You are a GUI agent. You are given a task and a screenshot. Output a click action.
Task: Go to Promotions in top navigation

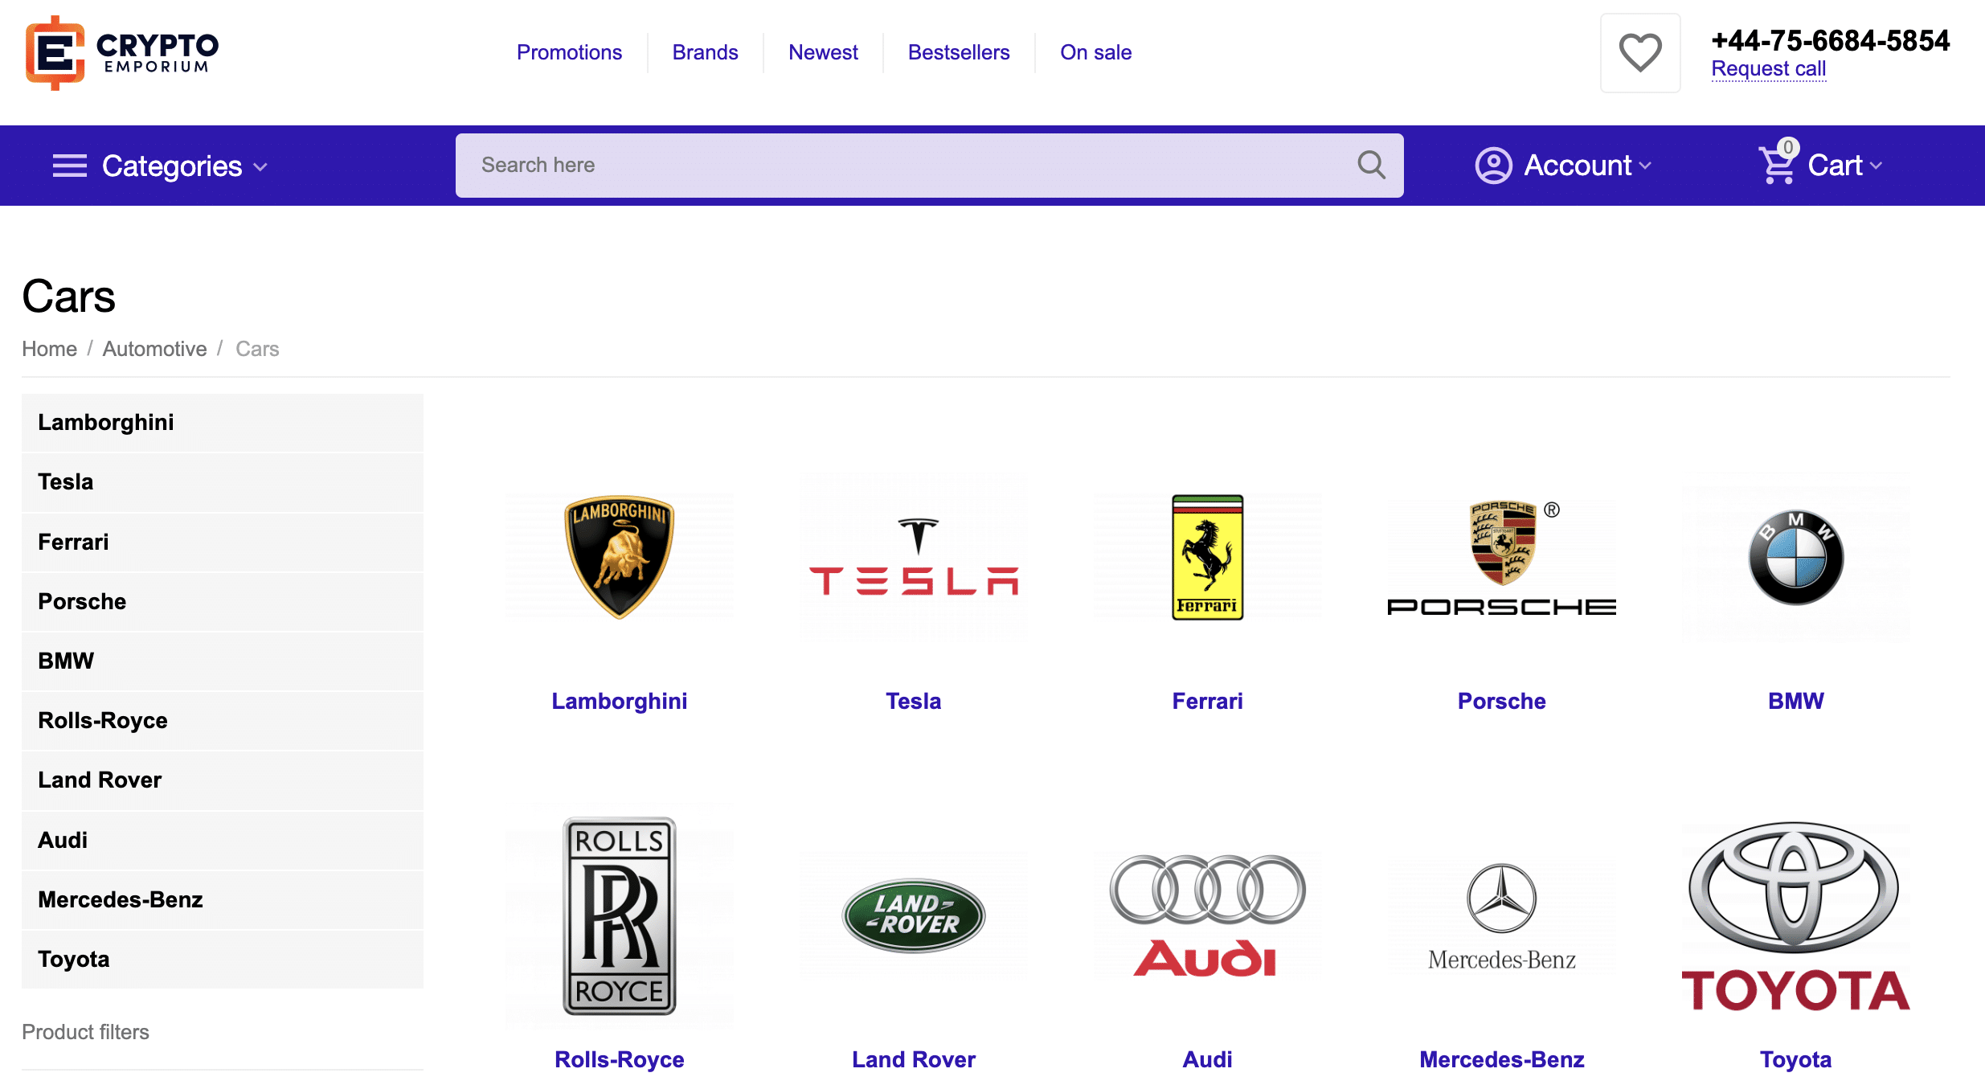[569, 52]
